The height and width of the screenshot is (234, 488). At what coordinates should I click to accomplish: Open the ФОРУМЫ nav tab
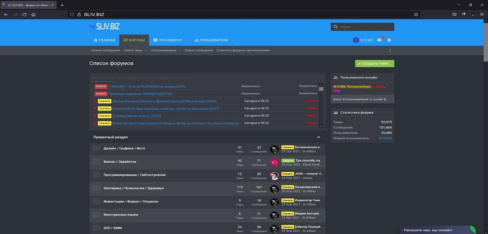tap(134, 40)
